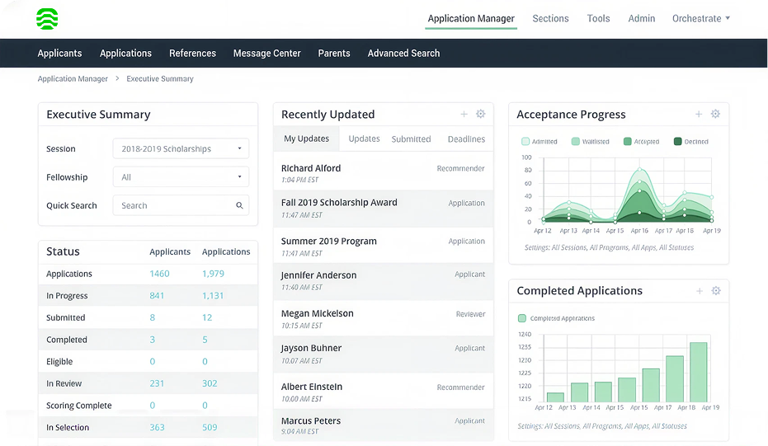The width and height of the screenshot is (768, 446).
Task: Open the Admin top menu
Action: pyautogui.click(x=642, y=19)
